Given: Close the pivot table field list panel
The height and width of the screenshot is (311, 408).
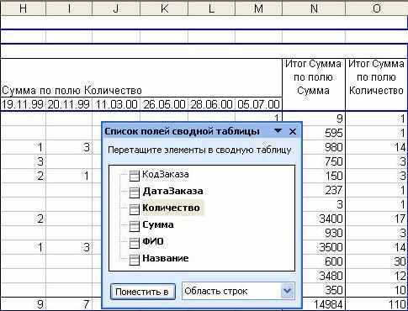Looking at the screenshot, I should coord(293,131).
